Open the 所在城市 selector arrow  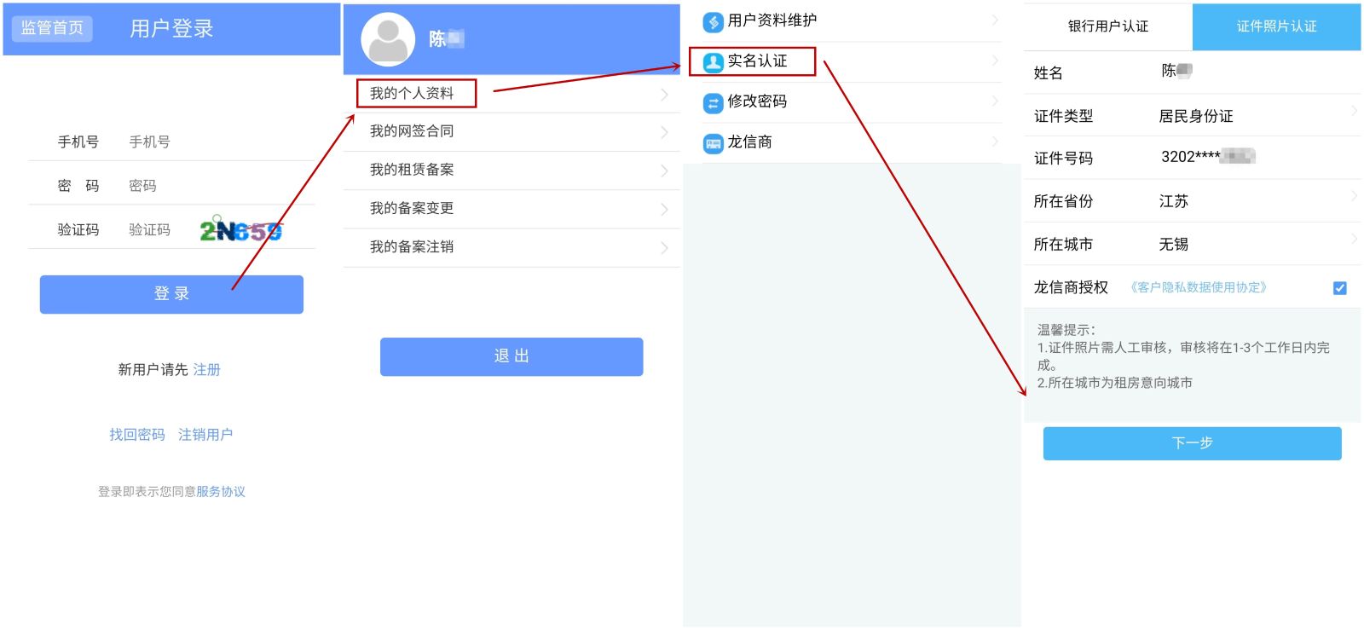tap(1354, 239)
